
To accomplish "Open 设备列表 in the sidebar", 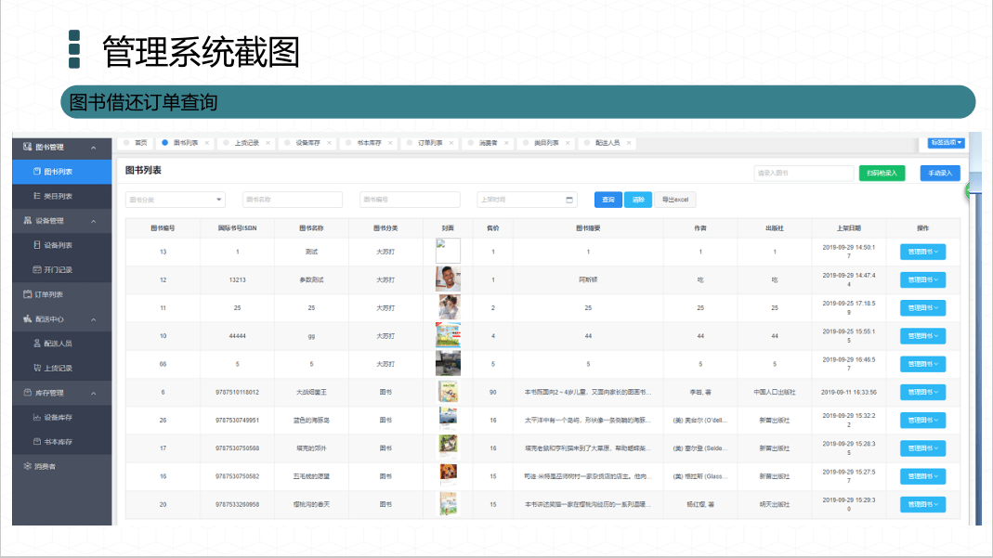I will (x=55, y=244).
